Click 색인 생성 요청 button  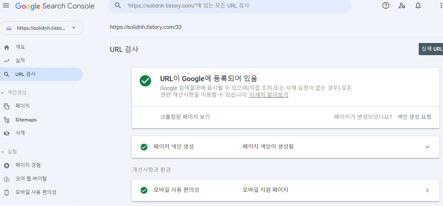tap(414, 117)
